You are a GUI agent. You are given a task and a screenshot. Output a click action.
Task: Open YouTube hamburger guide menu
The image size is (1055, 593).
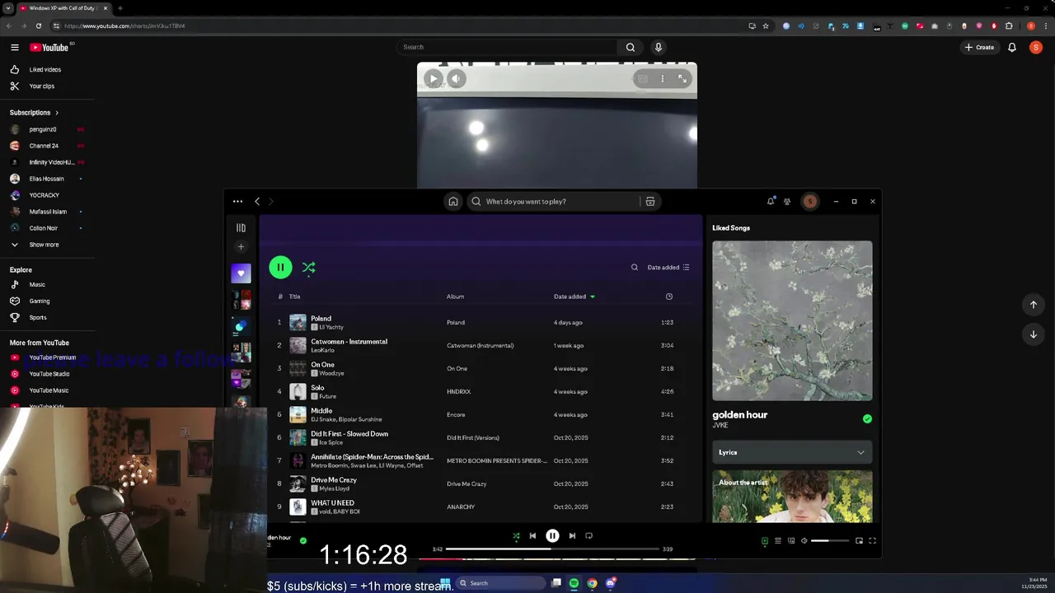coord(15,47)
